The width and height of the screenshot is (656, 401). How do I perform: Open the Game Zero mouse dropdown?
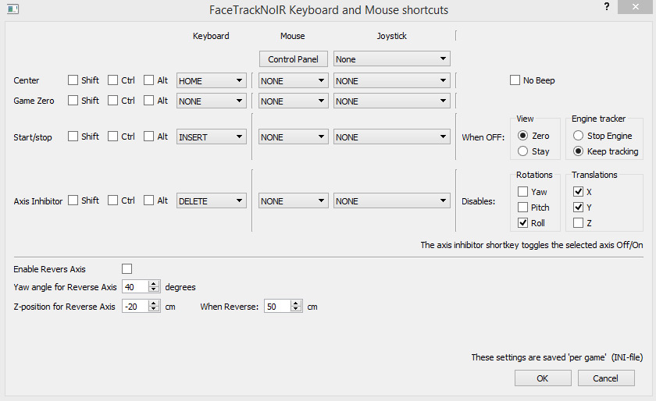pyautogui.click(x=294, y=101)
